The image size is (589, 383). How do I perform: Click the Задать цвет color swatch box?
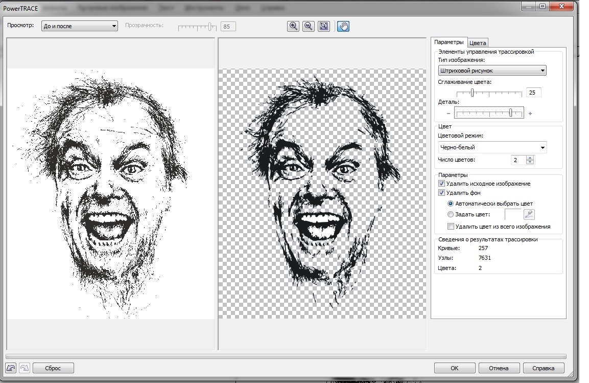click(513, 214)
